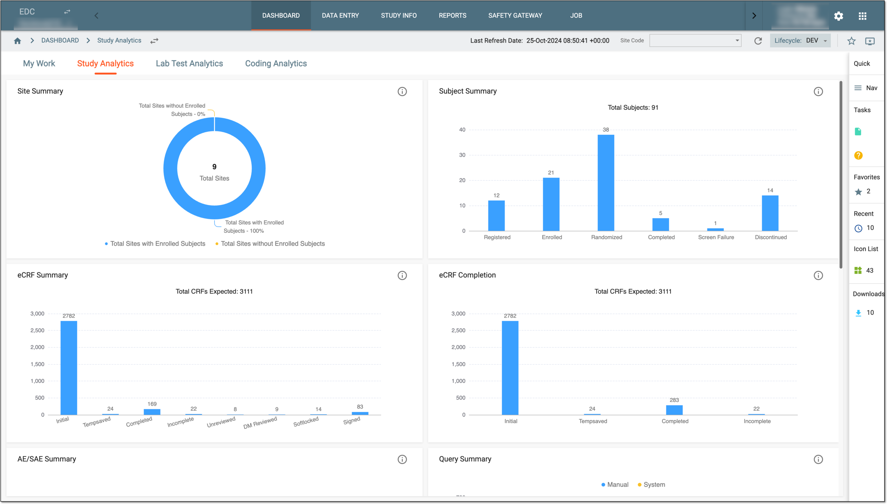Image resolution: width=887 pixels, height=504 pixels.
Task: Click the Recent clock icon showing 10
Action: pos(858,228)
